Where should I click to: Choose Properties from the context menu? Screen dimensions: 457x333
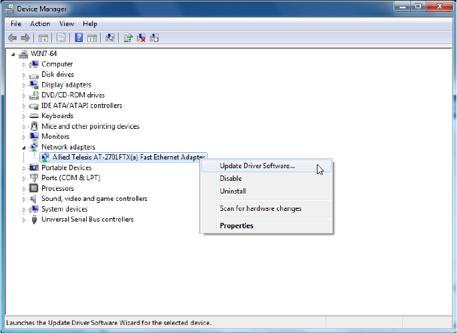(266, 226)
